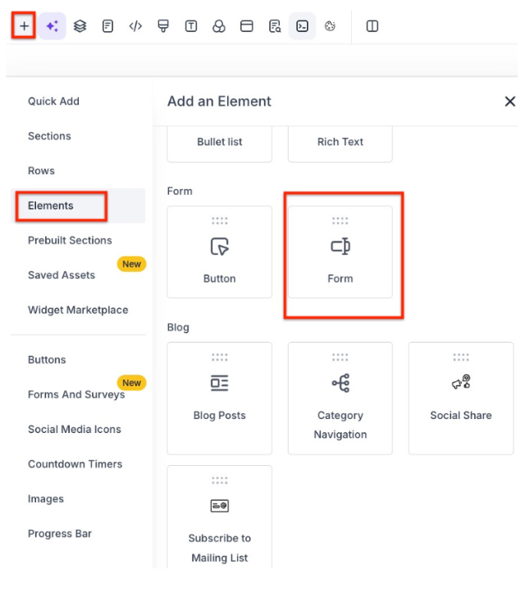Open Countdown Timers in sidebar list
The height and width of the screenshot is (599, 521).
coord(75,464)
